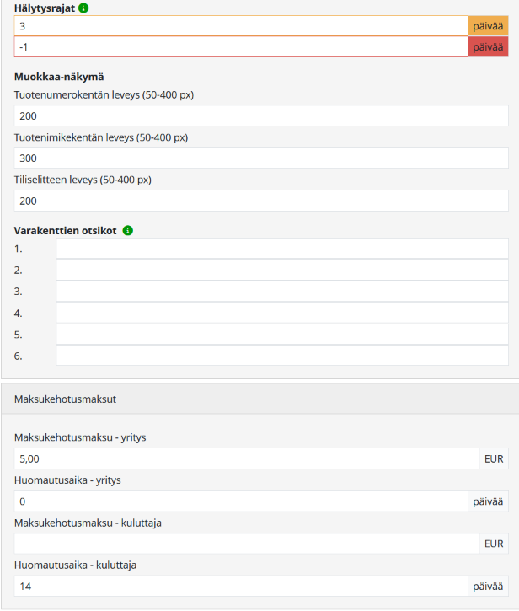Click the Tiliselitteen leveys input

point(261,201)
